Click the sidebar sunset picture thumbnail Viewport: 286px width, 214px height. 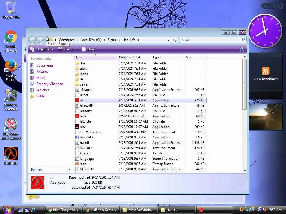(x=265, y=117)
